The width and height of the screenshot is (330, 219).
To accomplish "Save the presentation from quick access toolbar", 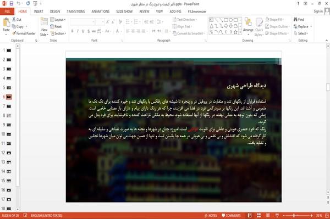I will pyautogui.click(x=12, y=4).
